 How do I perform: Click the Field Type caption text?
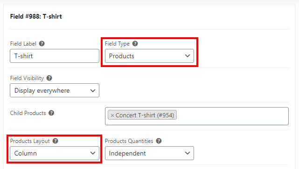[117, 44]
